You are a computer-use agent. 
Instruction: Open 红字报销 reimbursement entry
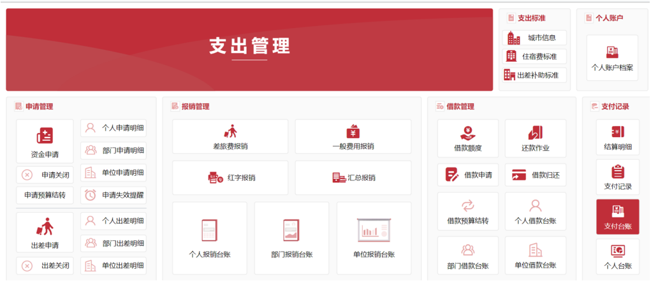pos(230,177)
